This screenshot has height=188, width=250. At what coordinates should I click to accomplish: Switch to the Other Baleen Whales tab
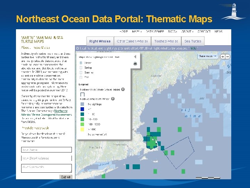[132, 41]
